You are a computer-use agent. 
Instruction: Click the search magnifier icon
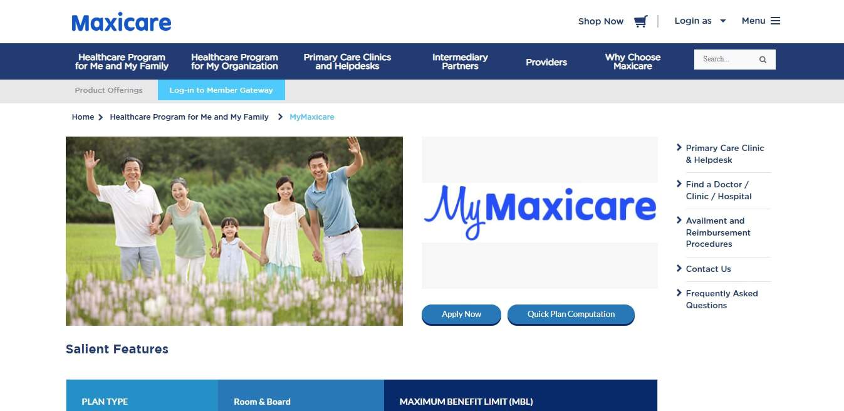coord(763,60)
